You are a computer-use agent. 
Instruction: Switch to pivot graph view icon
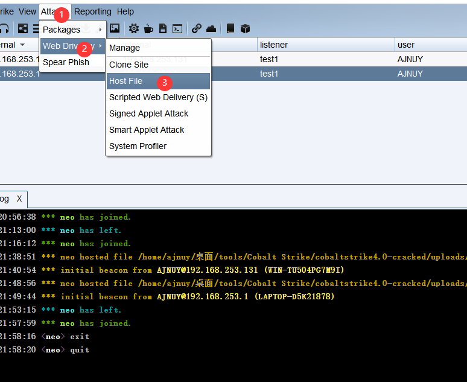(x=23, y=28)
